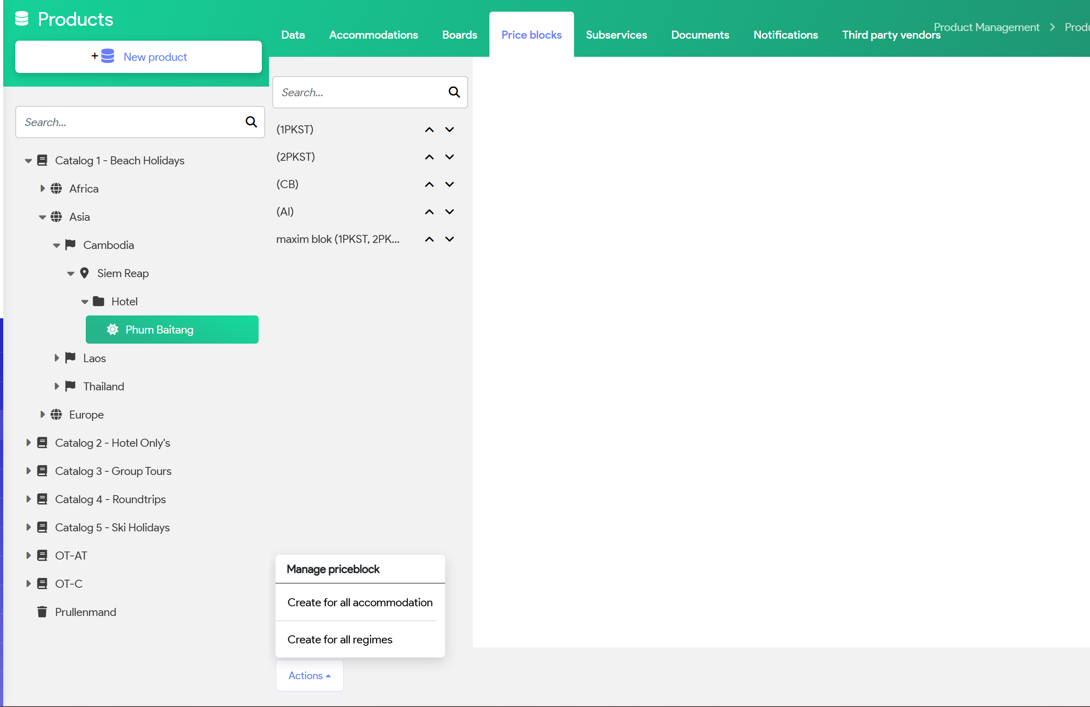Click the magnifier in the price blocks search
The height and width of the screenshot is (707, 1090).
[x=454, y=92]
